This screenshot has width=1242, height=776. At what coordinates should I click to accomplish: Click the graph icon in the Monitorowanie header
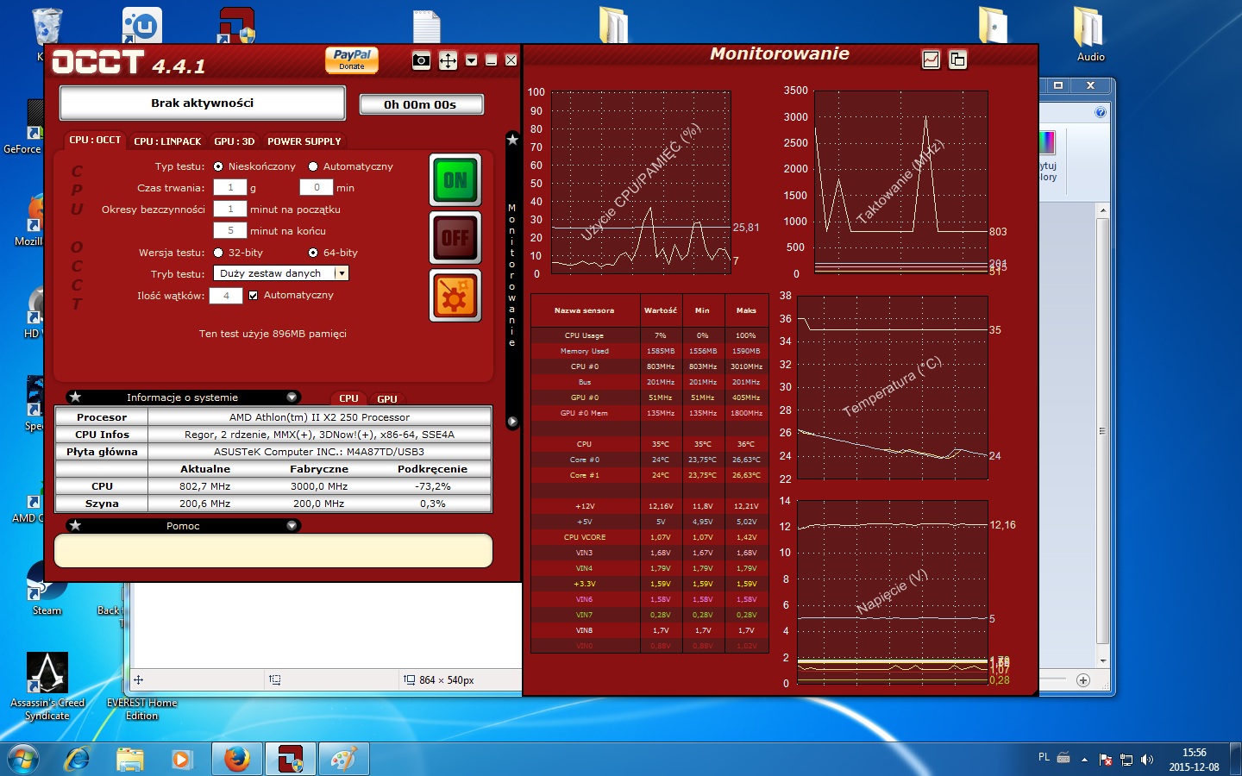(931, 59)
